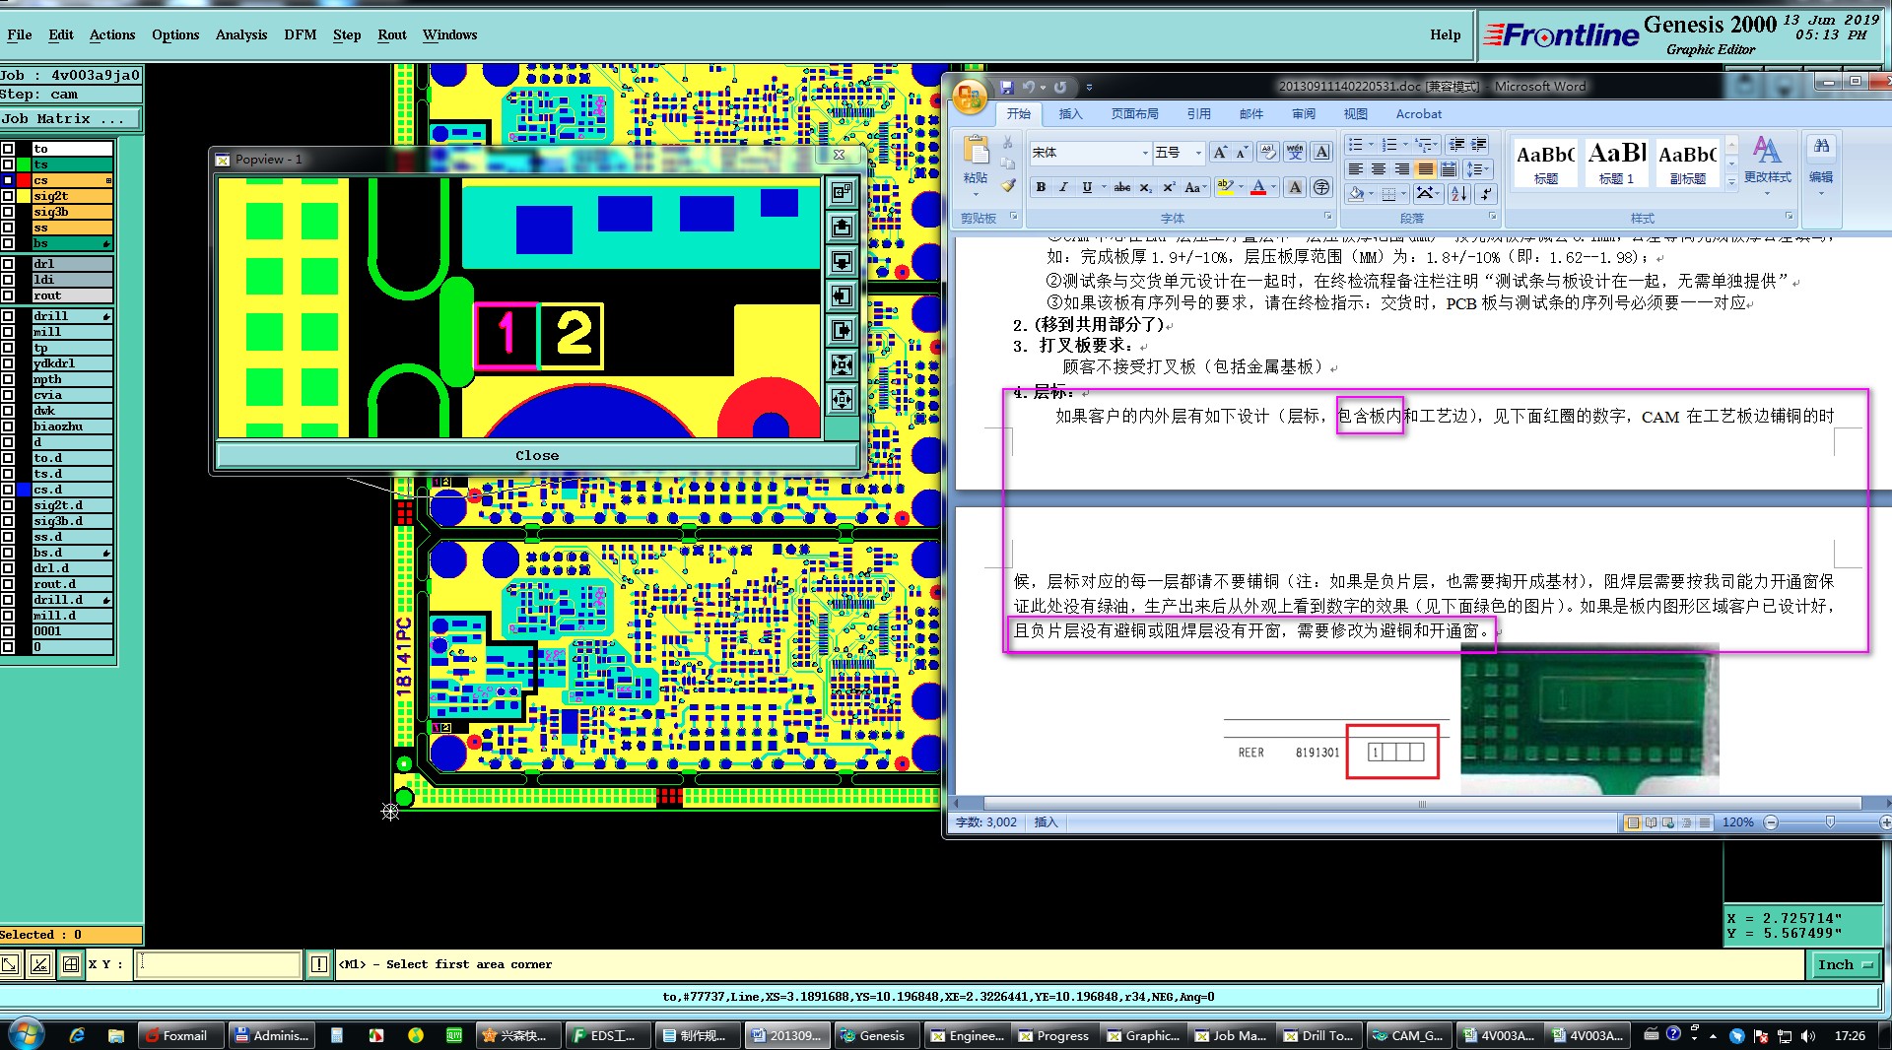
Task: Apply superscript formatting in Word
Action: (x=1169, y=187)
